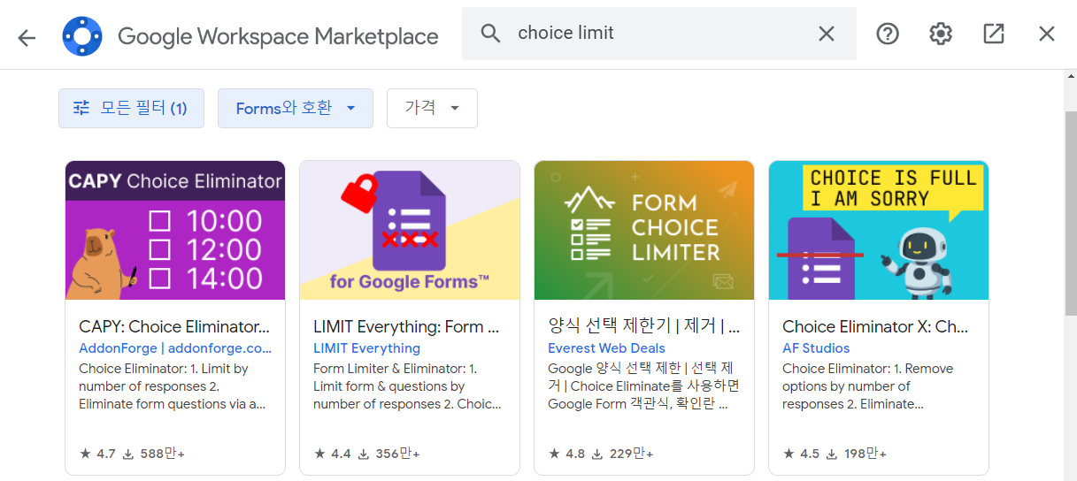The width and height of the screenshot is (1077, 481).
Task: Click the 198만+ download count
Action: 856,454
